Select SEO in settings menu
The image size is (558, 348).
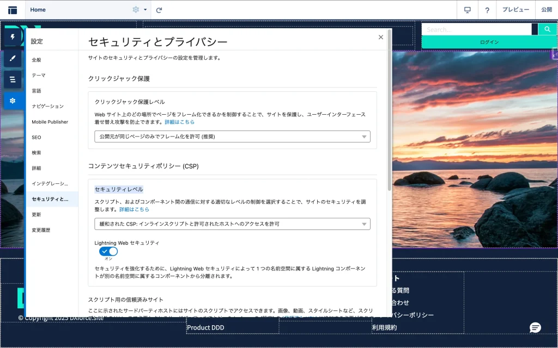point(37,138)
